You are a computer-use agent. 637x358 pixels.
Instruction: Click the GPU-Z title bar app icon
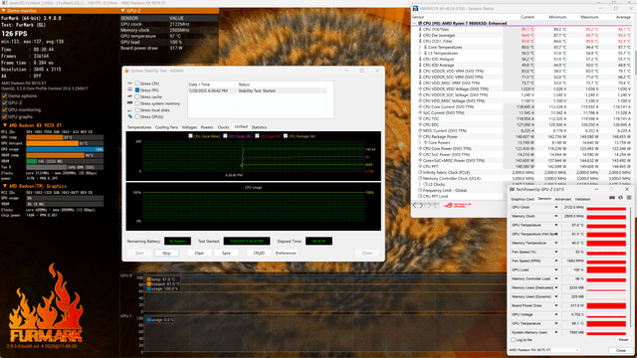[512, 190]
